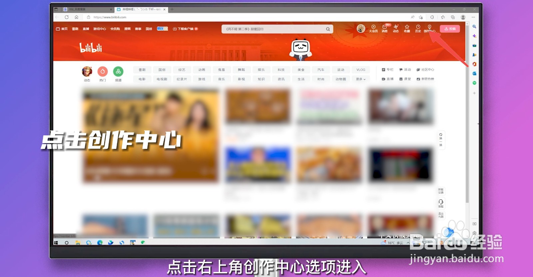Open 收藏 star icon in header
Viewport: 533px width, 277px height.
407,28
